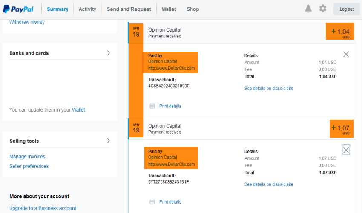Image resolution: width=362 pixels, height=213 pixels.
Task: Click printer icon for the 1,04 USD payment
Action: click(152, 106)
